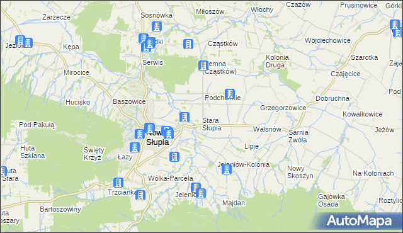
Task: Click the Sarnia Zwola label
Action: (298, 137)
